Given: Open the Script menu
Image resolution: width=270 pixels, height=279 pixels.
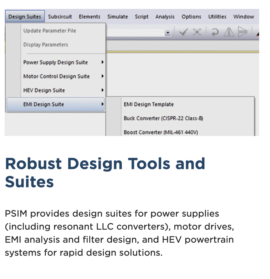Looking at the screenshot, I should (x=141, y=16).
